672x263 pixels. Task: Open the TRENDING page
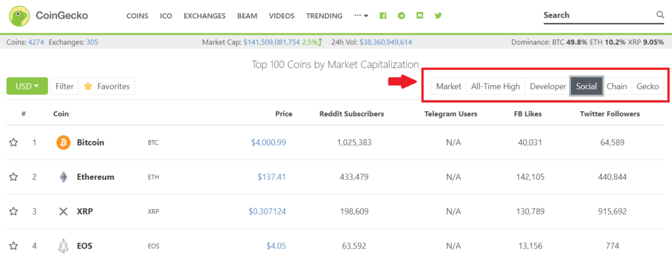point(324,16)
